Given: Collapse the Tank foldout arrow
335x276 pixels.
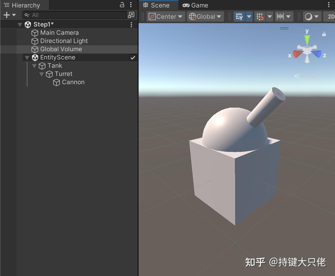Looking at the screenshot, I should click(34, 66).
